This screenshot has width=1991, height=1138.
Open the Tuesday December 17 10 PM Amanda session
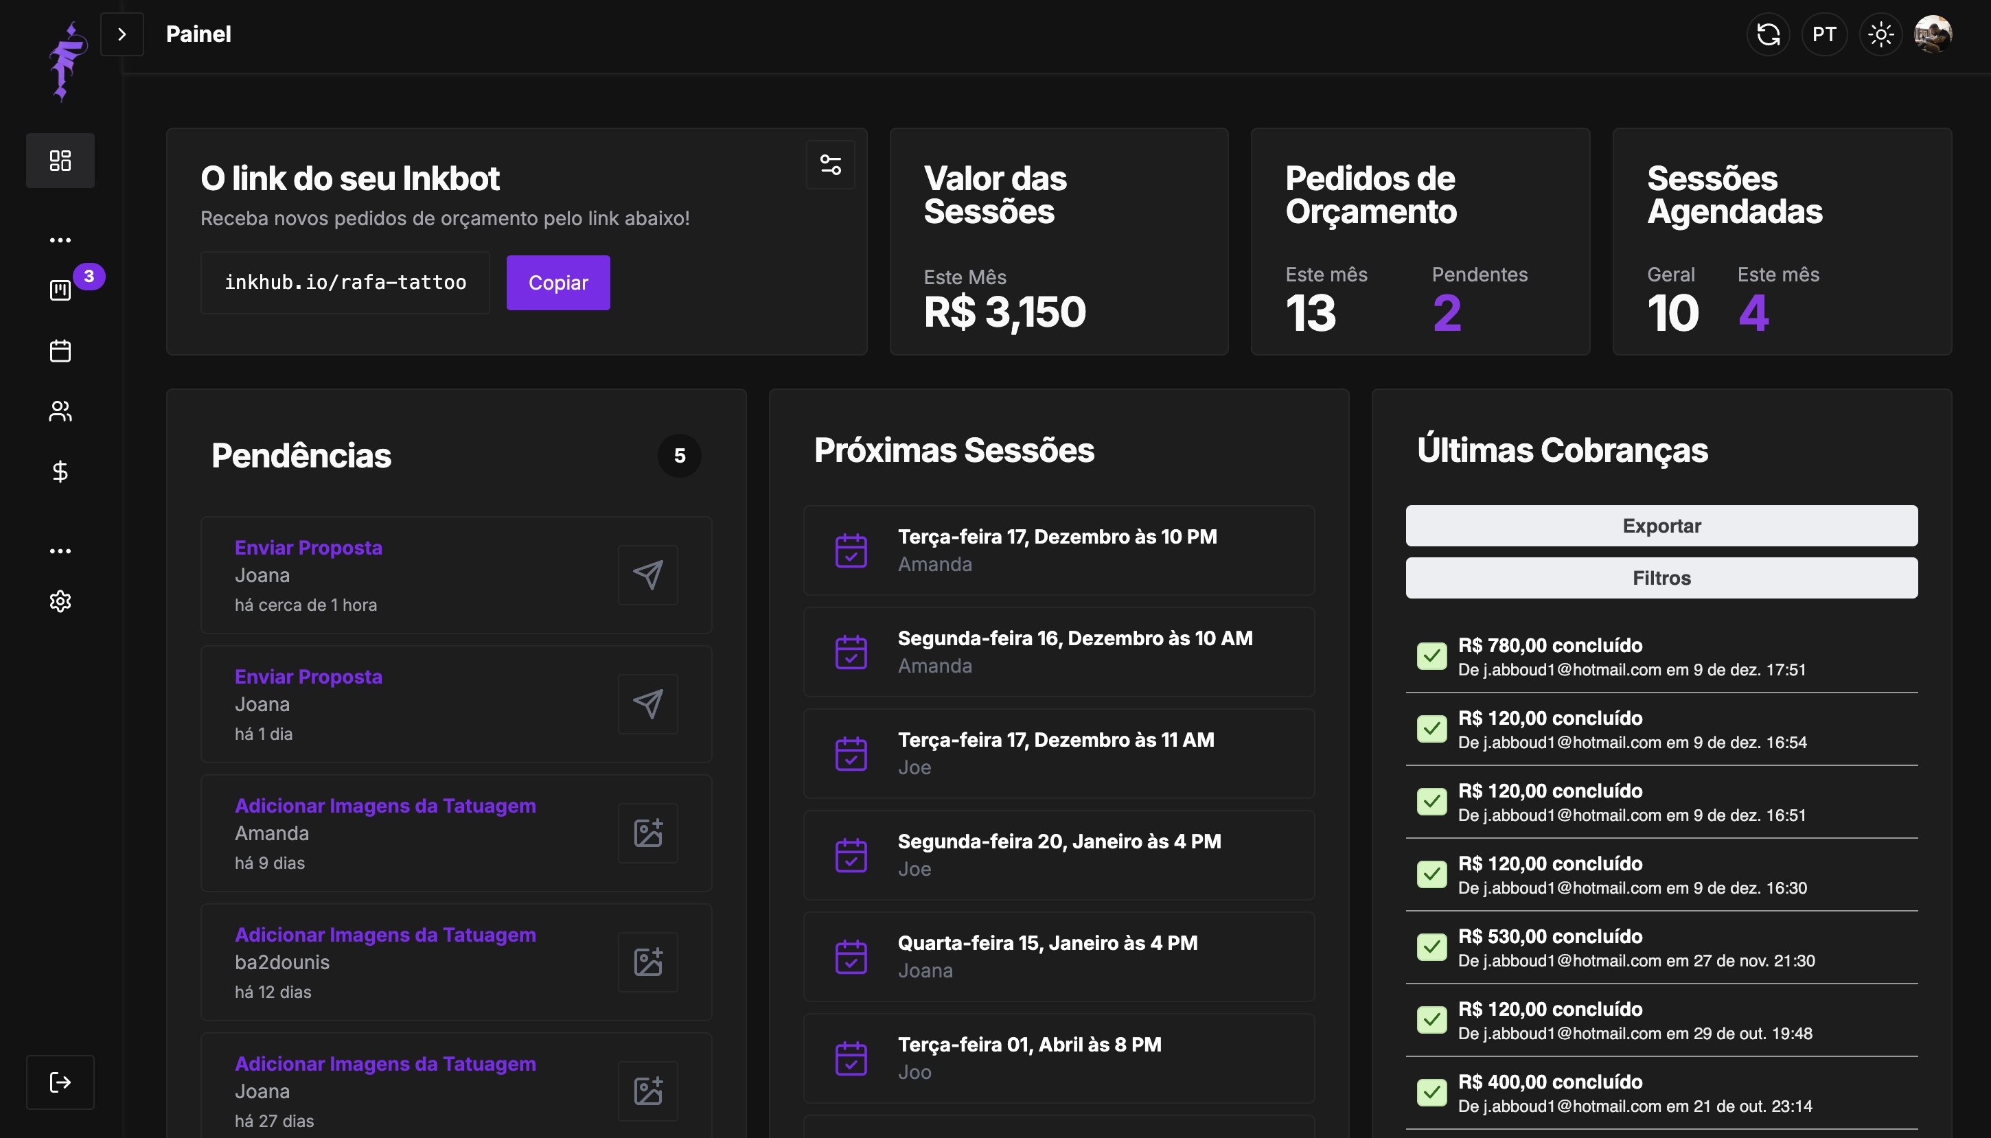(x=1059, y=550)
